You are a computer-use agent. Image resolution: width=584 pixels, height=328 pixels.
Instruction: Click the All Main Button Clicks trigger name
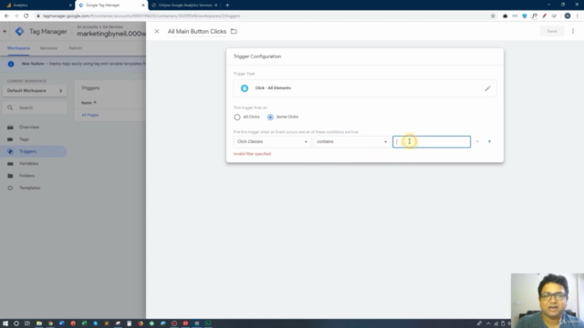click(x=197, y=32)
